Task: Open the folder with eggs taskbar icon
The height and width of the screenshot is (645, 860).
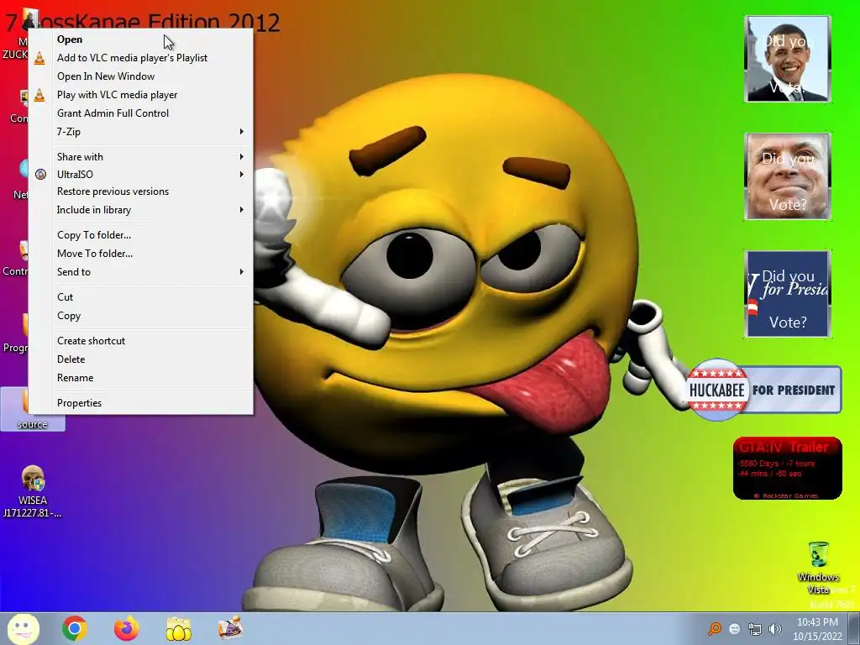Action: 178,629
